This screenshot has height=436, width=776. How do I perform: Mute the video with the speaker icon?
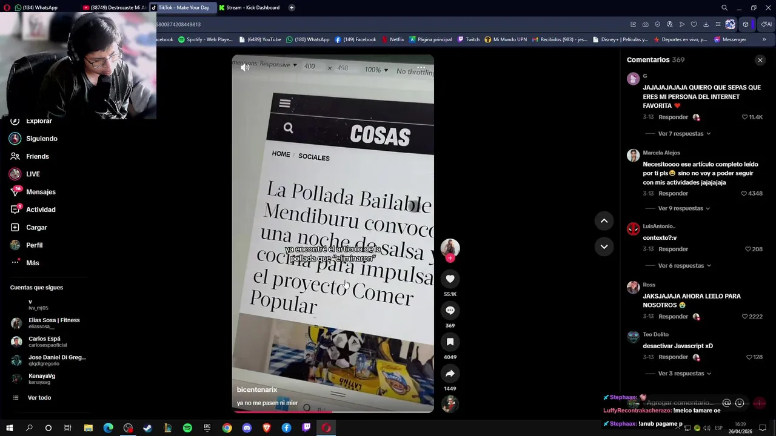pos(245,67)
